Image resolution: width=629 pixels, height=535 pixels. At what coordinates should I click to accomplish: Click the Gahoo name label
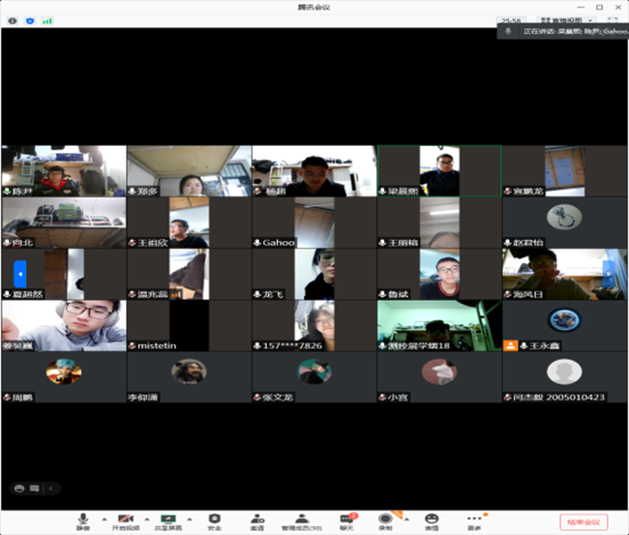279,243
